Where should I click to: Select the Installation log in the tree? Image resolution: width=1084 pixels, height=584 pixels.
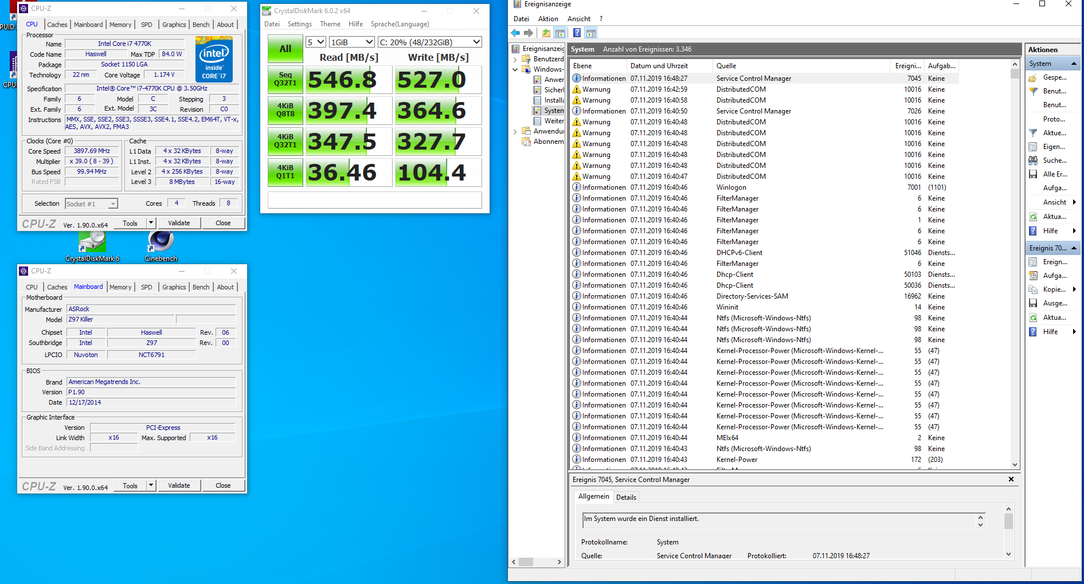[549, 100]
